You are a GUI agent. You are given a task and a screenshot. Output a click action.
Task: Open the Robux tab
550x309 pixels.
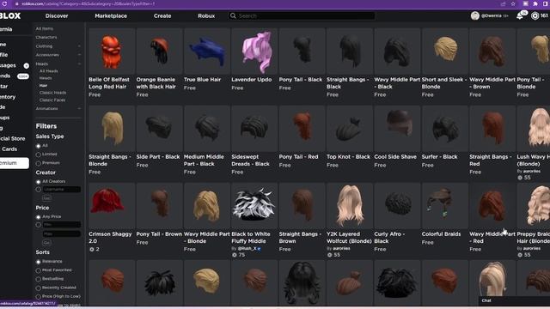coord(206,15)
